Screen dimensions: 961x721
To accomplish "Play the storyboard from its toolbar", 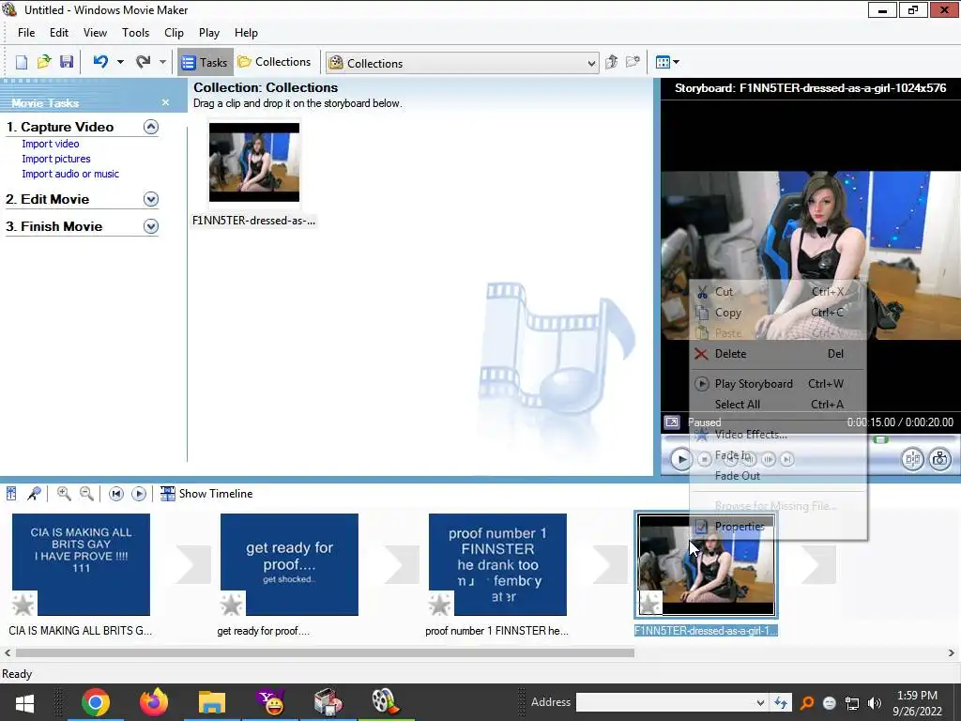I will pos(139,494).
